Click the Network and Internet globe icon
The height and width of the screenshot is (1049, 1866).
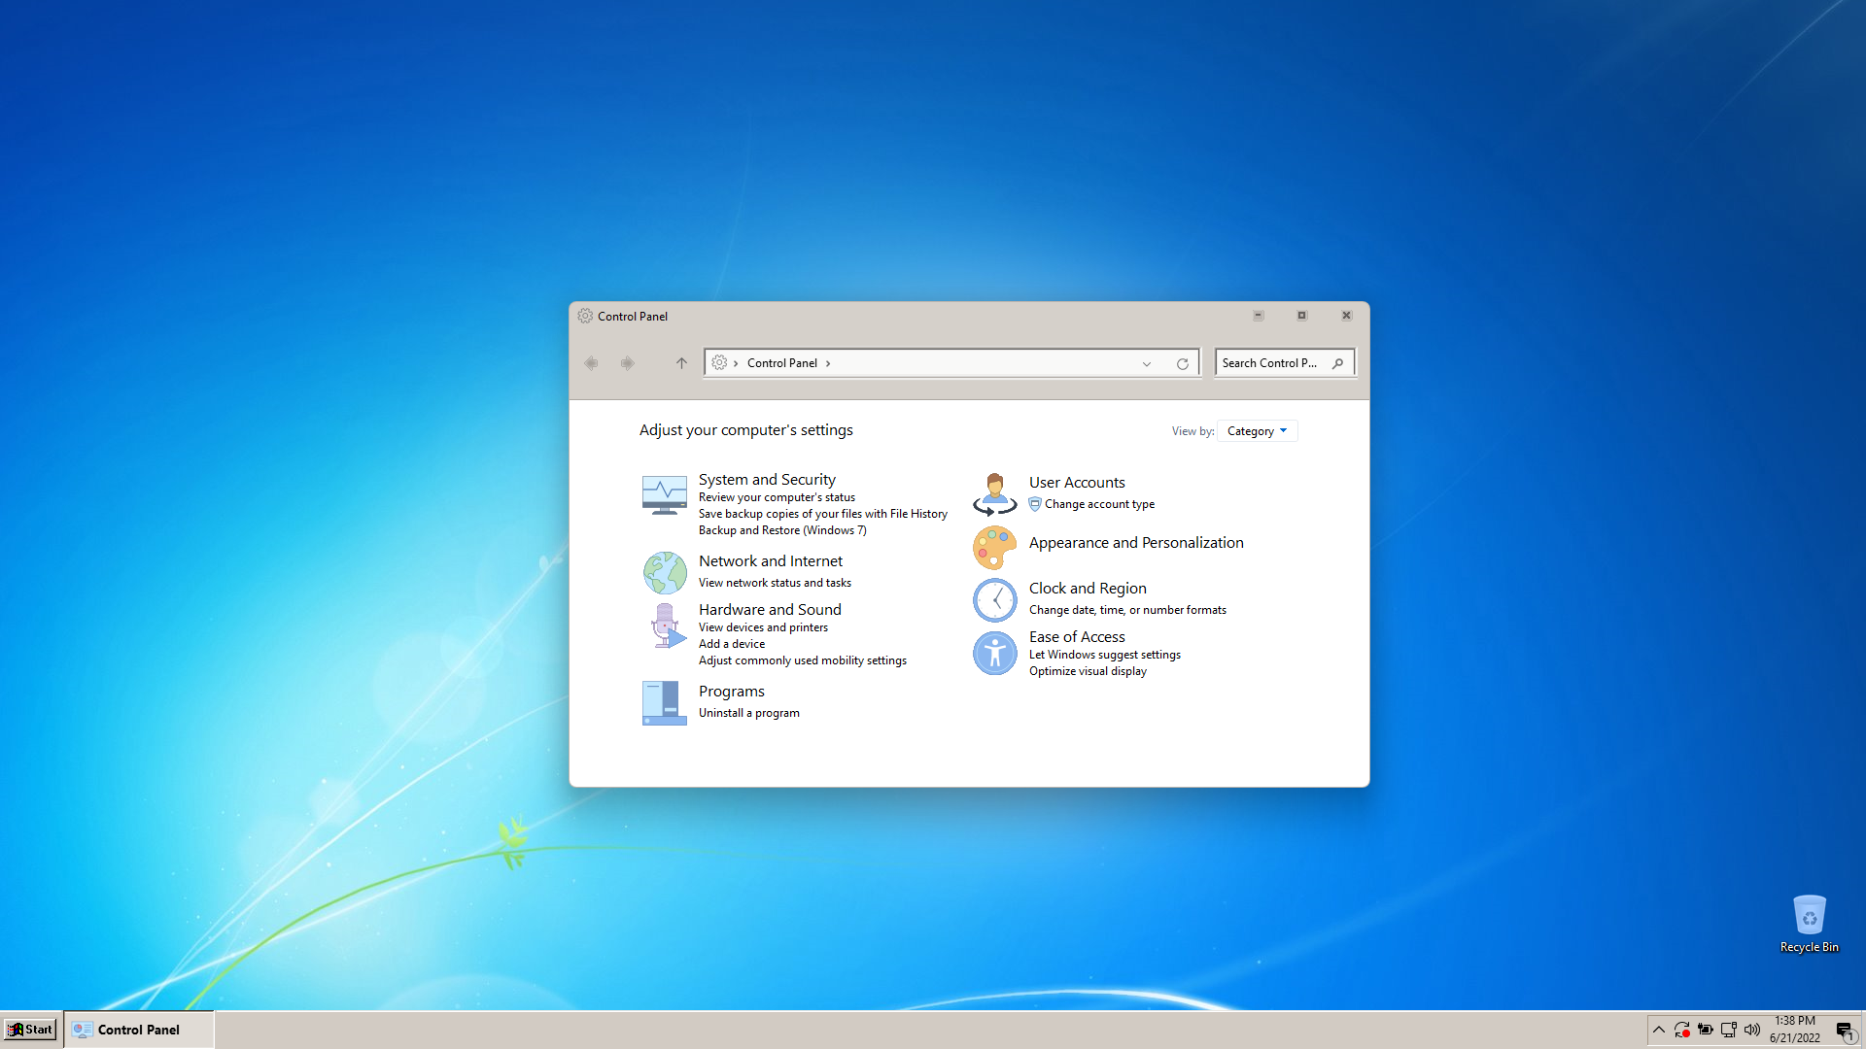pos(665,573)
